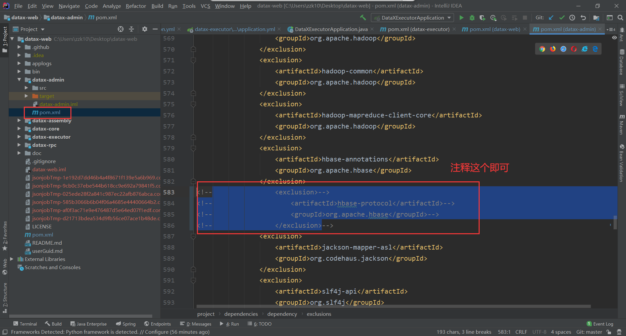Click the editor vertical scrollbar thumb
The height and width of the screenshot is (336, 626).
tap(615, 222)
